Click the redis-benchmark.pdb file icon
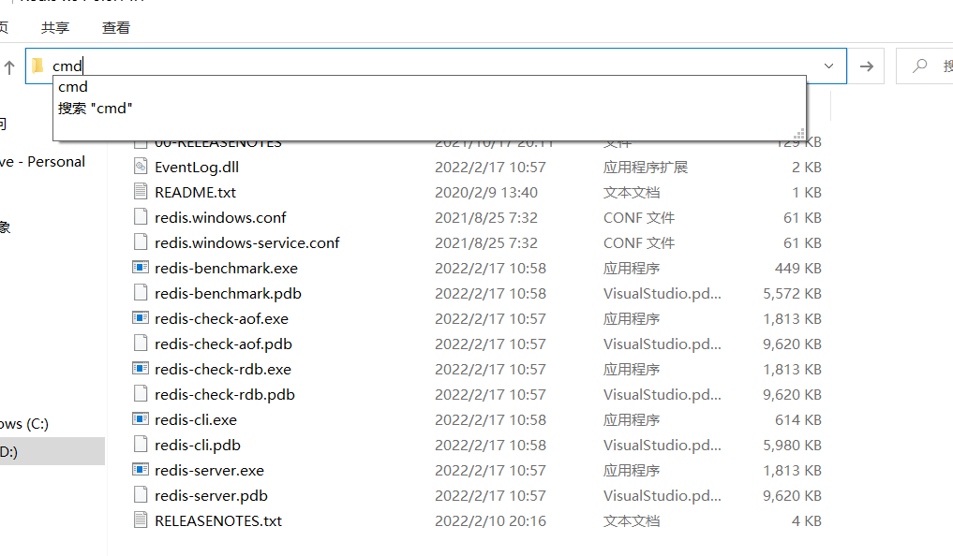953x556 pixels. (141, 293)
